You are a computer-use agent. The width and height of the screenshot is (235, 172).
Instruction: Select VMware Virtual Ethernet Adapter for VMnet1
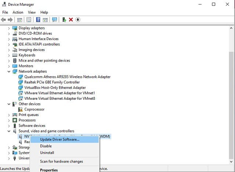click(x=59, y=93)
